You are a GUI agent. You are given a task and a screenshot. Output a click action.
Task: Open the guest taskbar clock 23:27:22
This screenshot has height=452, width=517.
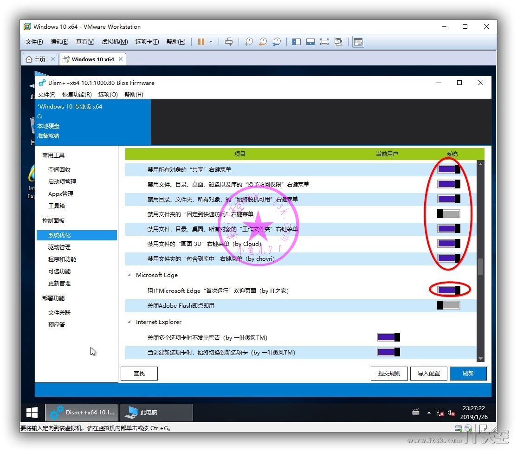474,413
